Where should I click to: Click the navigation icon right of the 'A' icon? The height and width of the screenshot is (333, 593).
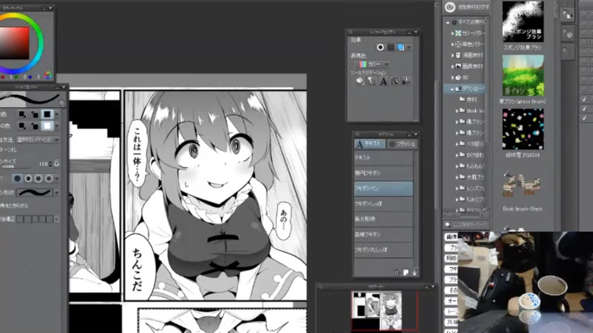click(x=395, y=81)
